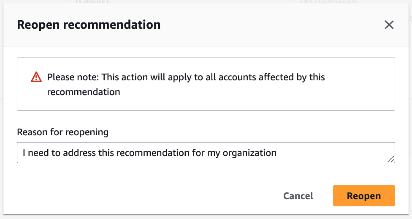Click the word "address" in the reason field

79,153
